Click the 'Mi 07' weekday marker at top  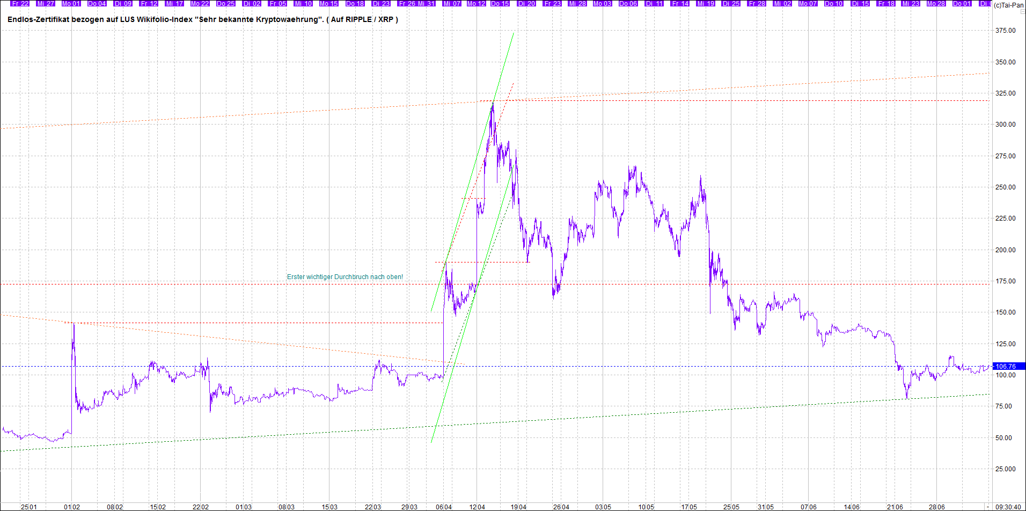tap(452, 3)
